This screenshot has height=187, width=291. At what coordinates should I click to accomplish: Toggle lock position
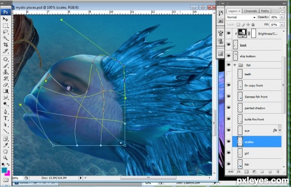pyautogui.click(x=248, y=25)
